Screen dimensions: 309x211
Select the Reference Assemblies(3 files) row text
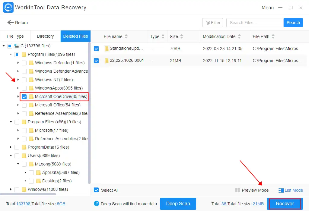coord(62,113)
